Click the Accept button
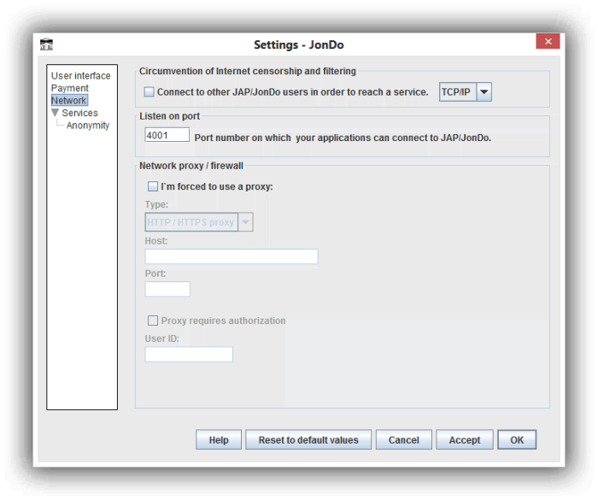 [x=465, y=439]
